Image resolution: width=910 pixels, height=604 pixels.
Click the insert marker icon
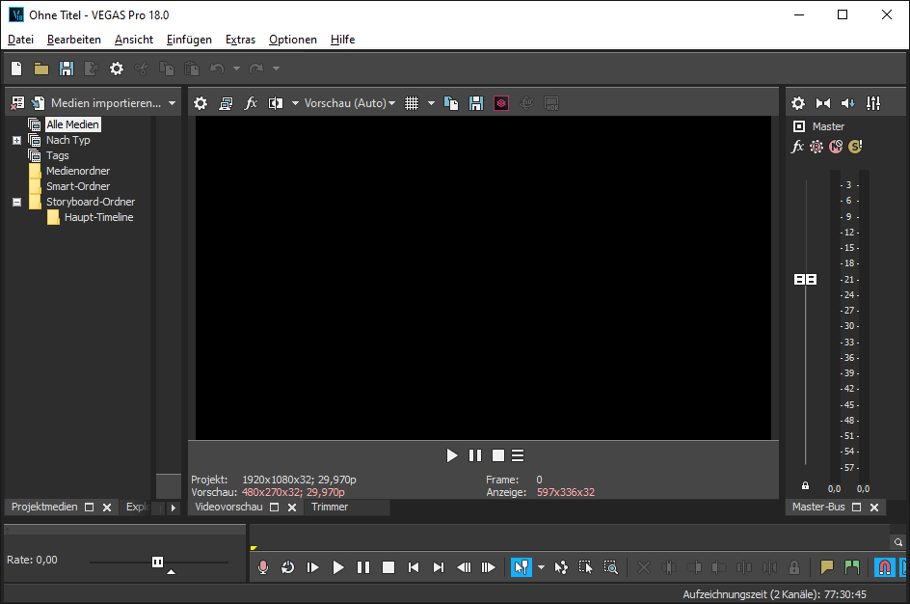[826, 567]
